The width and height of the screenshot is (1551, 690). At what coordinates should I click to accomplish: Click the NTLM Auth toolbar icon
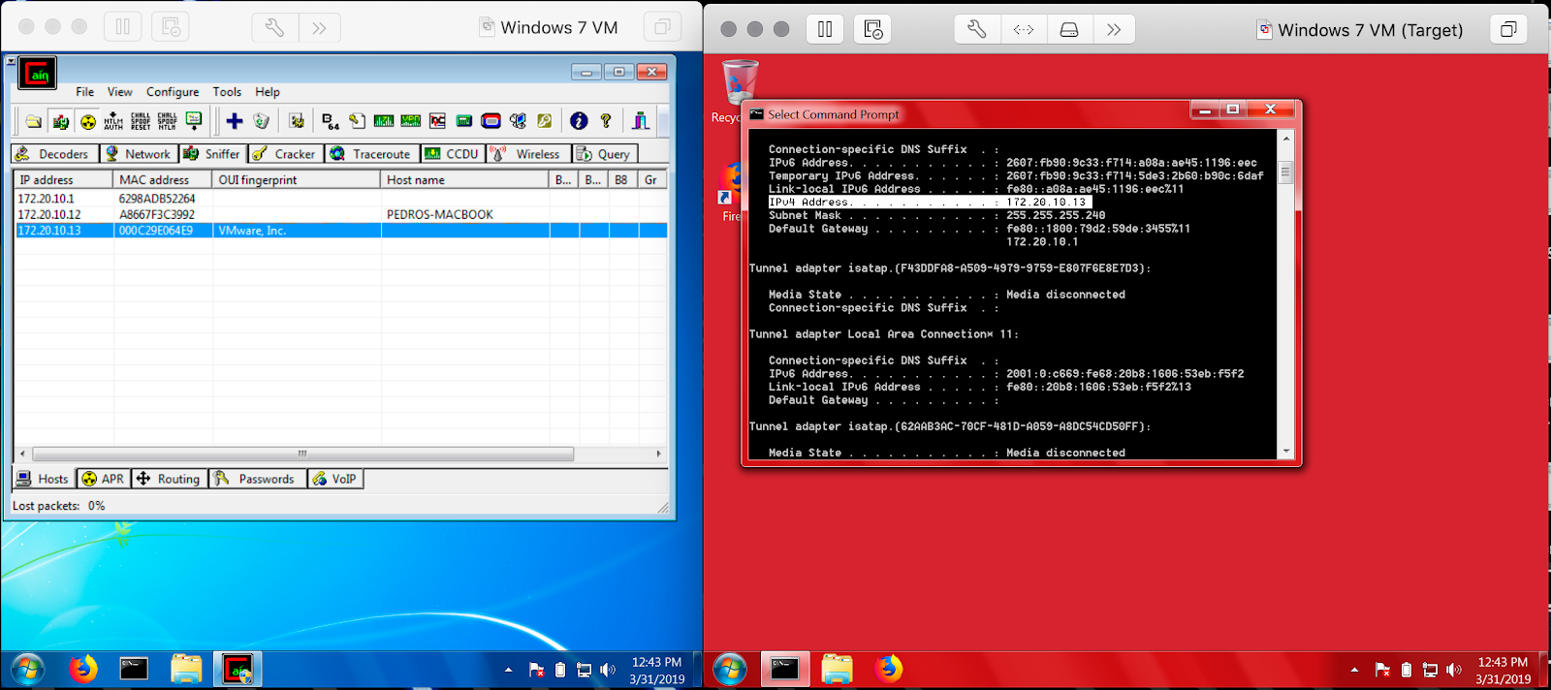coord(113,121)
